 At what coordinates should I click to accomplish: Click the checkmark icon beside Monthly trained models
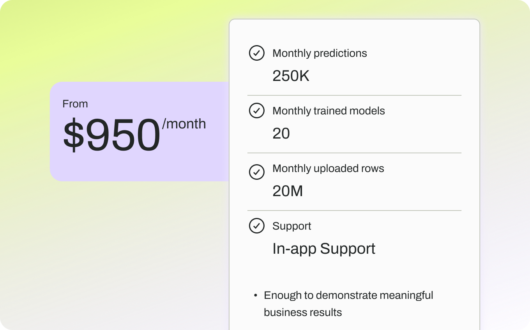tap(256, 111)
